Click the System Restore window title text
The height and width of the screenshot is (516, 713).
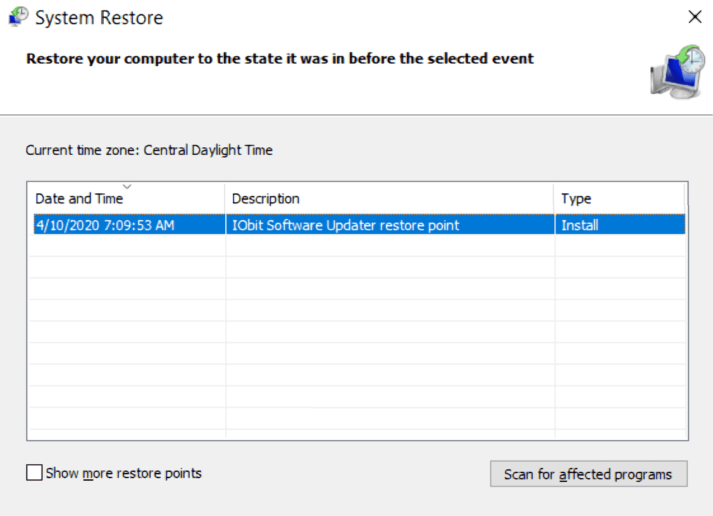(99, 18)
